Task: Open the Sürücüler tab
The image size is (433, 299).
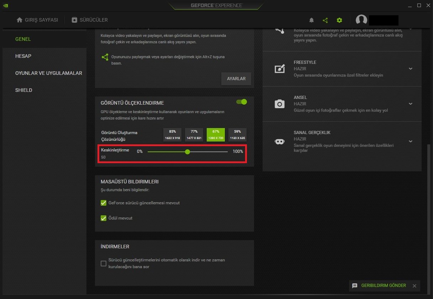Action: (x=90, y=20)
